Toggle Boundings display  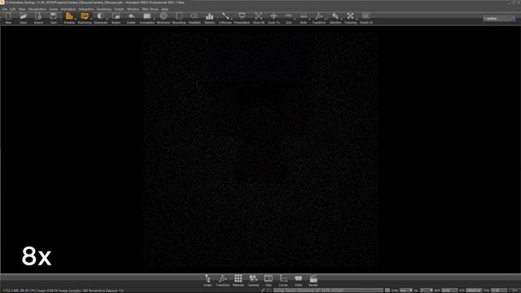coord(179,18)
